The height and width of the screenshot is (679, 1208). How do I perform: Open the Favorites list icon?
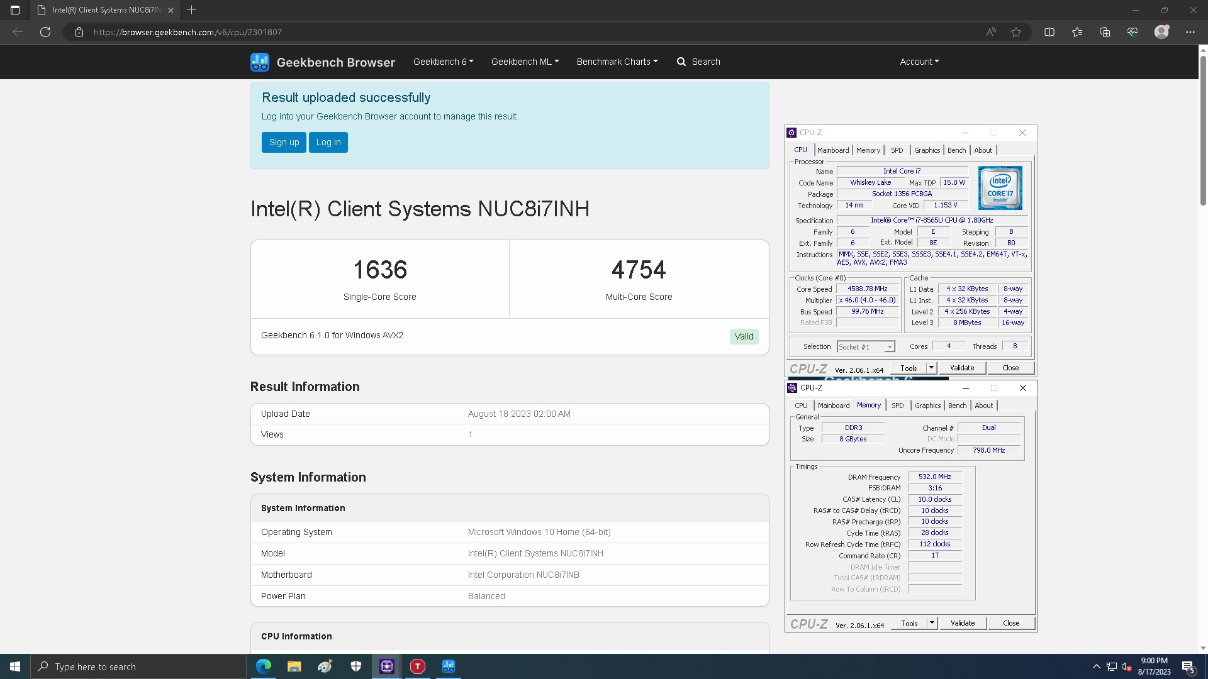coord(1077,32)
